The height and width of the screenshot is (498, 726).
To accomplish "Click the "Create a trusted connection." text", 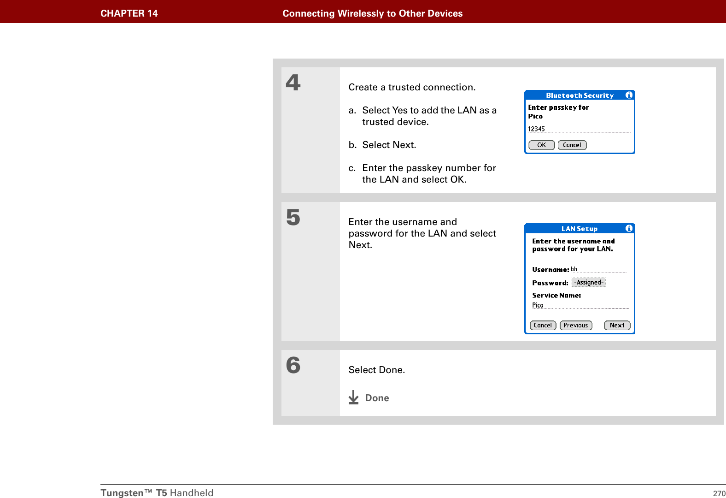I will pos(412,87).
